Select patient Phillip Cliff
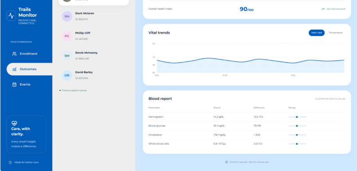 tap(94, 36)
